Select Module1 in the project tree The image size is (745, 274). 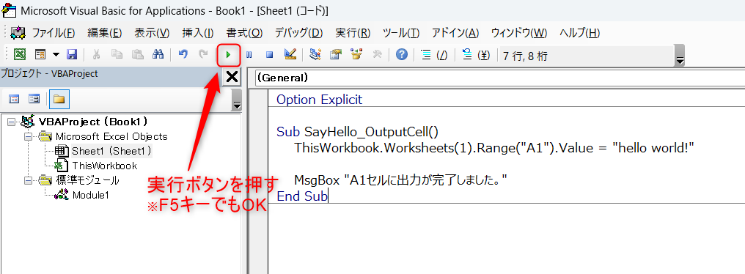tap(91, 195)
